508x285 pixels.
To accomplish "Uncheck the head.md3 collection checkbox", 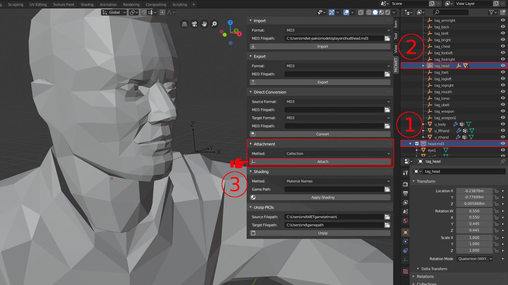I will pos(417,143).
